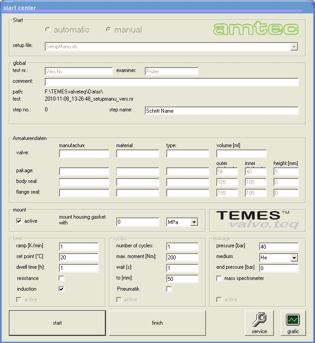
Task: Focus the examiner field
Action: pyautogui.click(x=172, y=71)
